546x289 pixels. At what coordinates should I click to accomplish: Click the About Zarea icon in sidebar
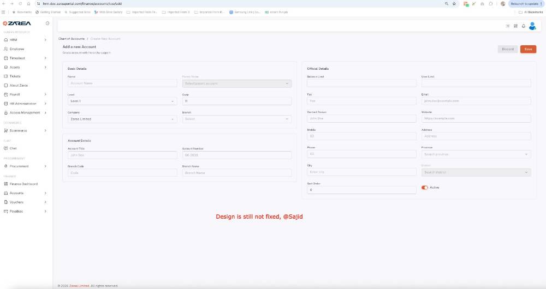[5, 85]
